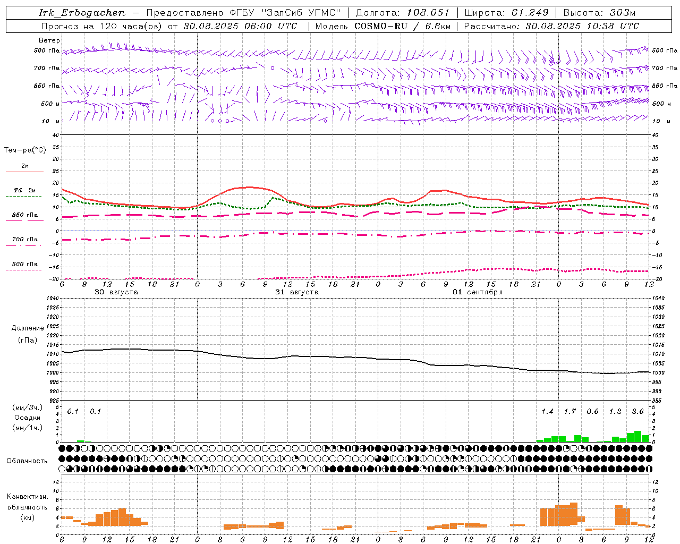Click the 0.6 precipitation total

click(x=592, y=412)
